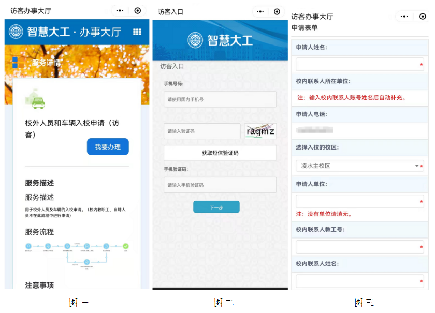Focus the 校内联系人教工号 input field
435x313 pixels.
357,247
